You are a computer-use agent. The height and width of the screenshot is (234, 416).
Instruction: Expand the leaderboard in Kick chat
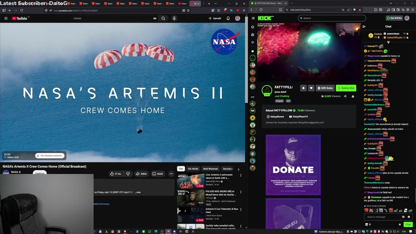click(388, 42)
